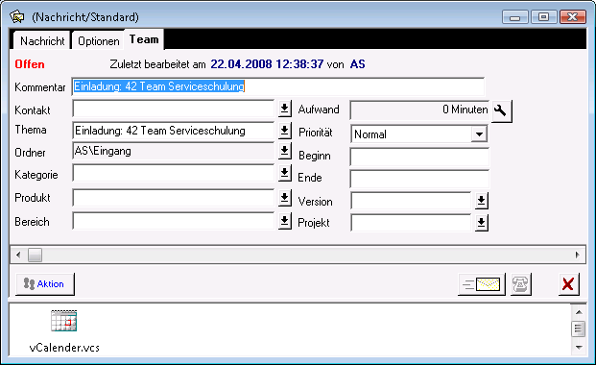
Task: Click the envelope message icon button
Action: pyautogui.click(x=482, y=284)
